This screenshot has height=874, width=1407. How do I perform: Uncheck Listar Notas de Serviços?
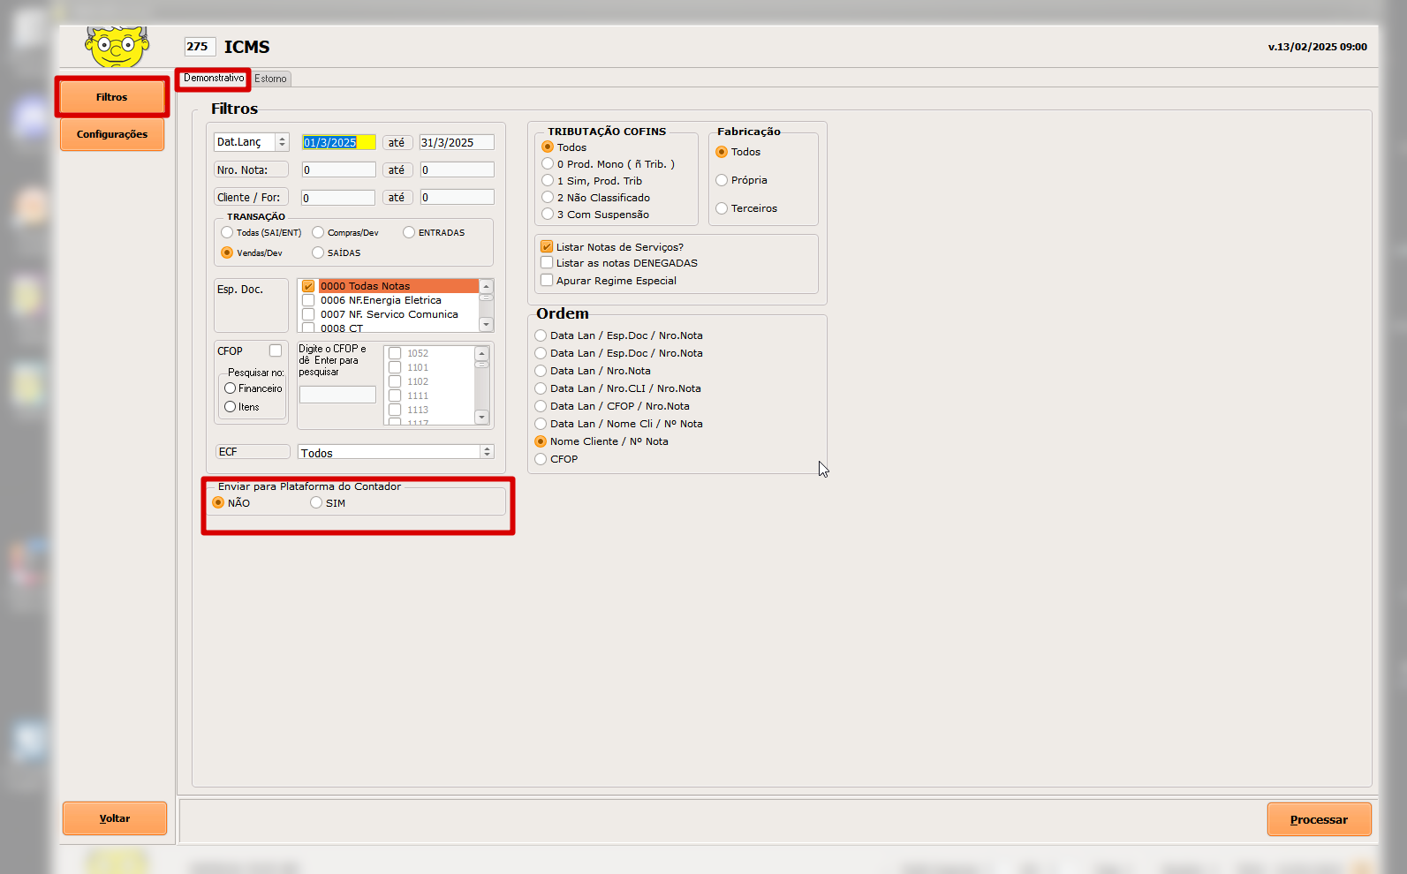[547, 247]
